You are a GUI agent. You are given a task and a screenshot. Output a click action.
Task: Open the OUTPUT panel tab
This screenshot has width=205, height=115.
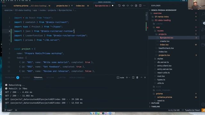26,78
